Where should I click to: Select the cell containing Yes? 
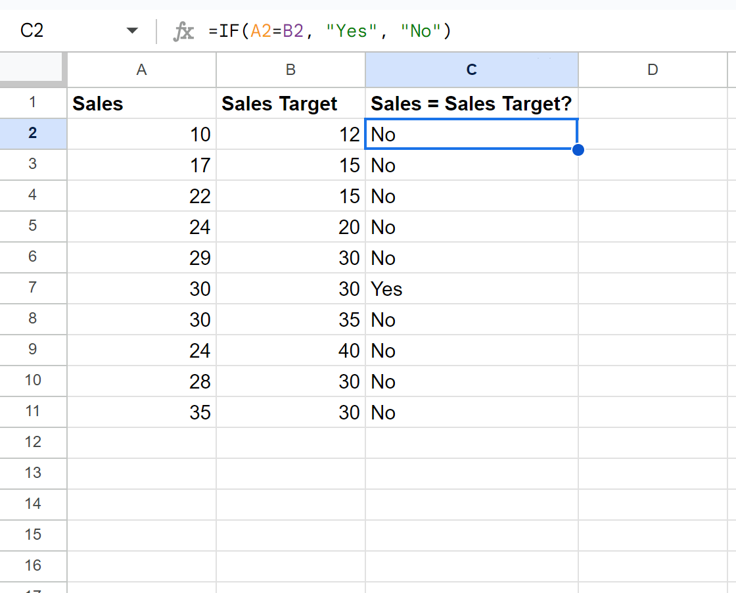click(x=472, y=289)
